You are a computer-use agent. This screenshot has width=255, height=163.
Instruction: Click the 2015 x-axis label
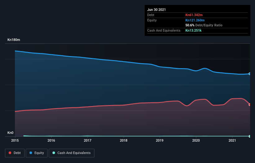pos(15,140)
